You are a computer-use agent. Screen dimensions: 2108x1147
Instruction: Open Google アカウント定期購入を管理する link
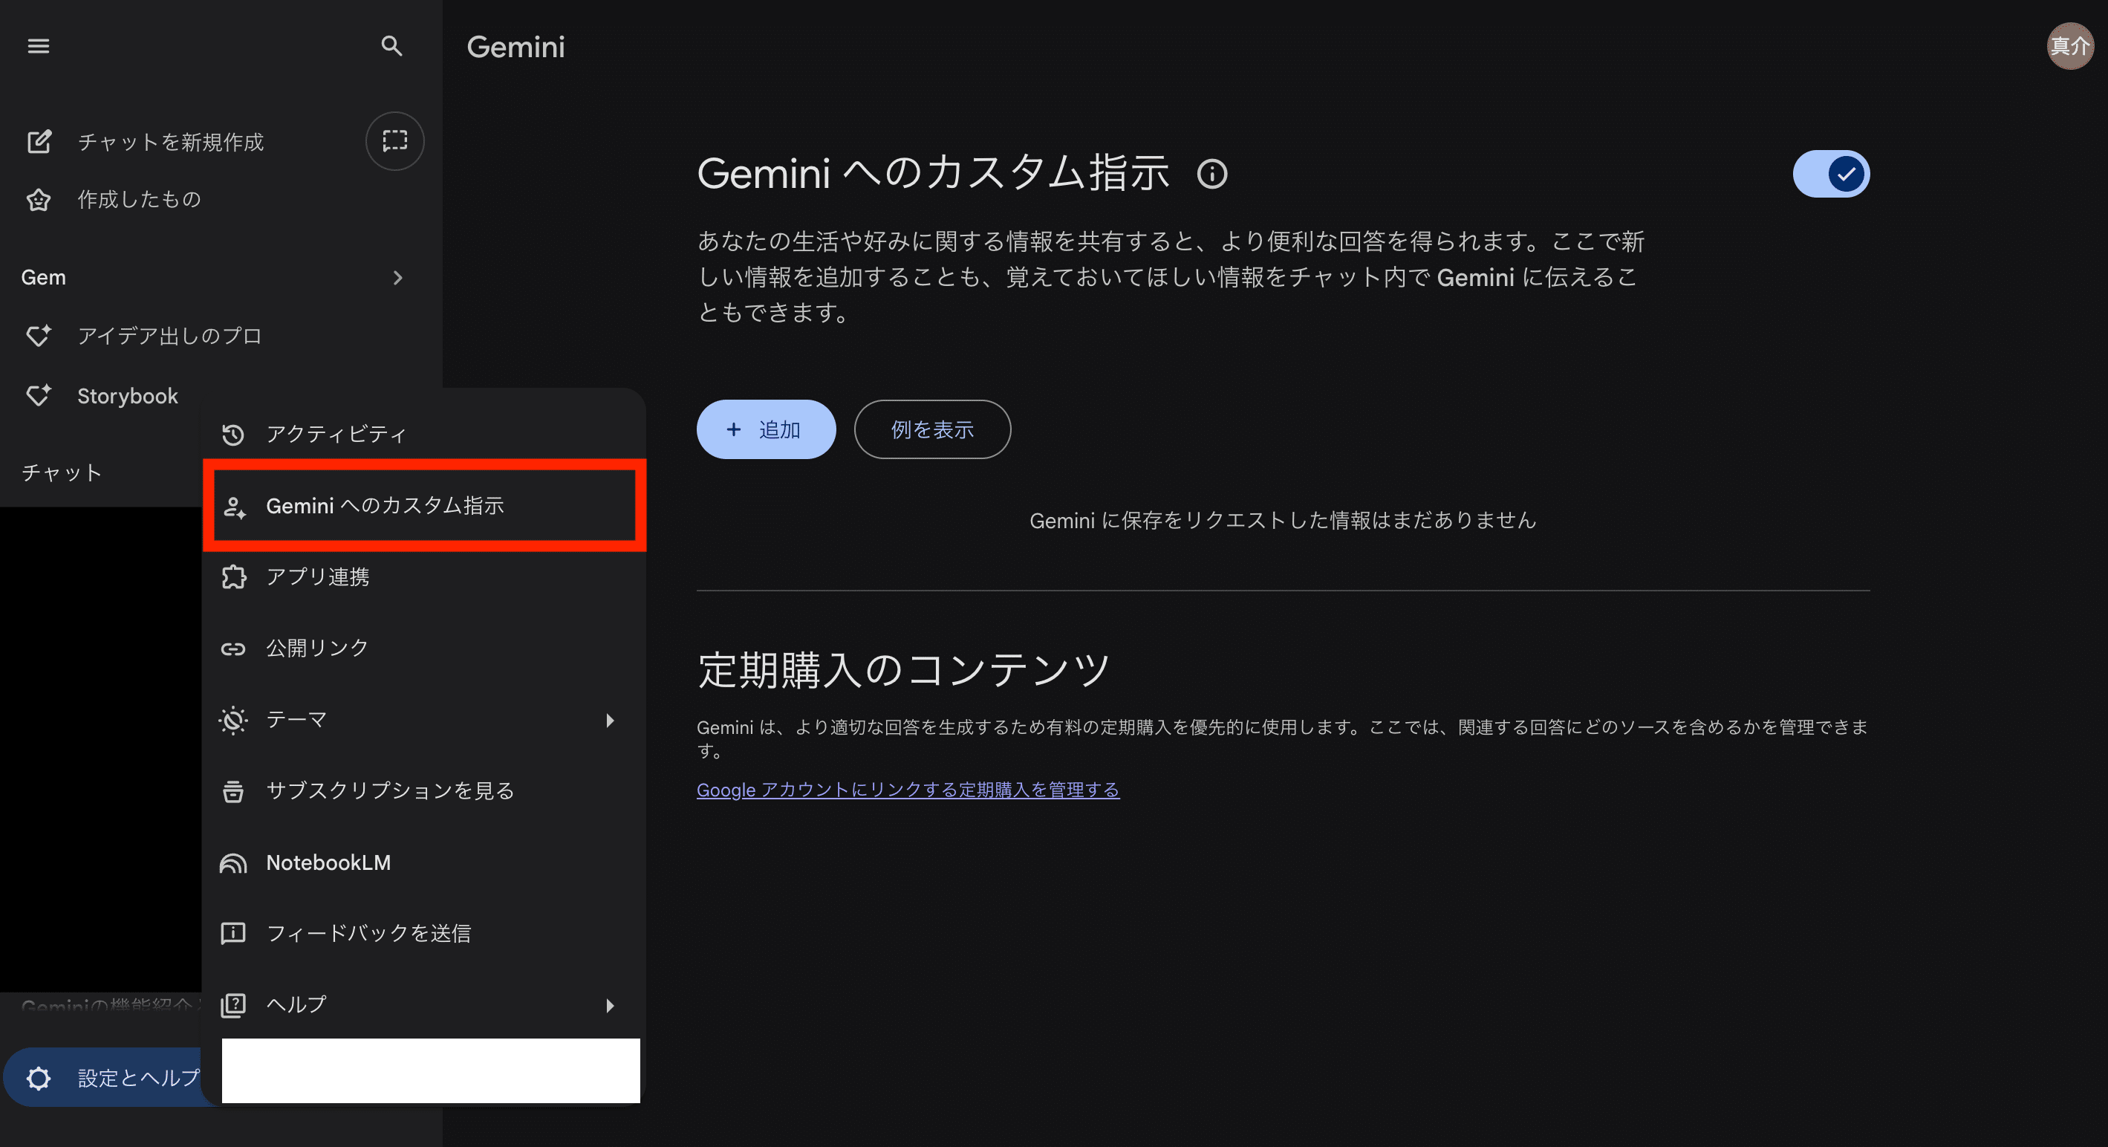(908, 789)
